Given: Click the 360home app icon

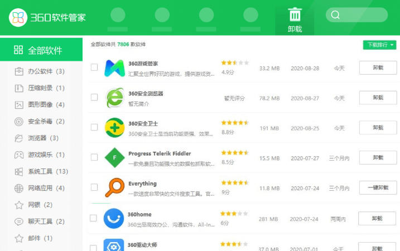Looking at the screenshot, I should point(114,218).
